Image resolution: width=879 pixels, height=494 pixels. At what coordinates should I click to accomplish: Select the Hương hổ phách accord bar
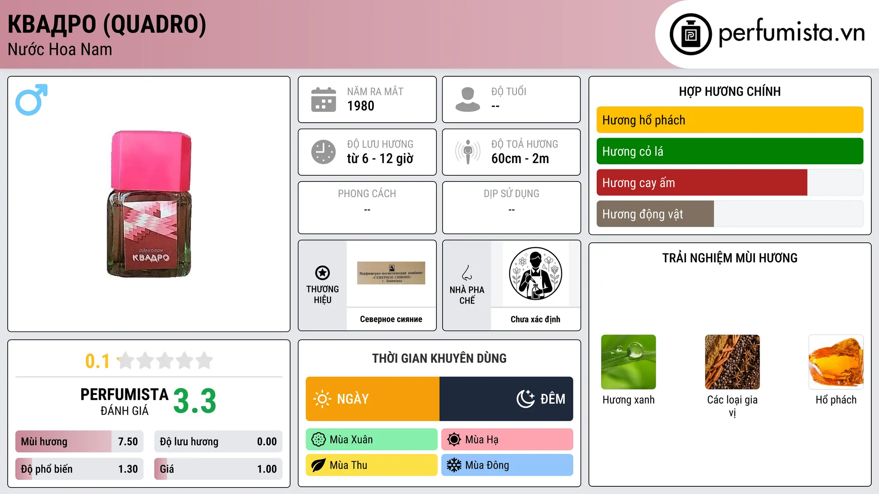730,120
